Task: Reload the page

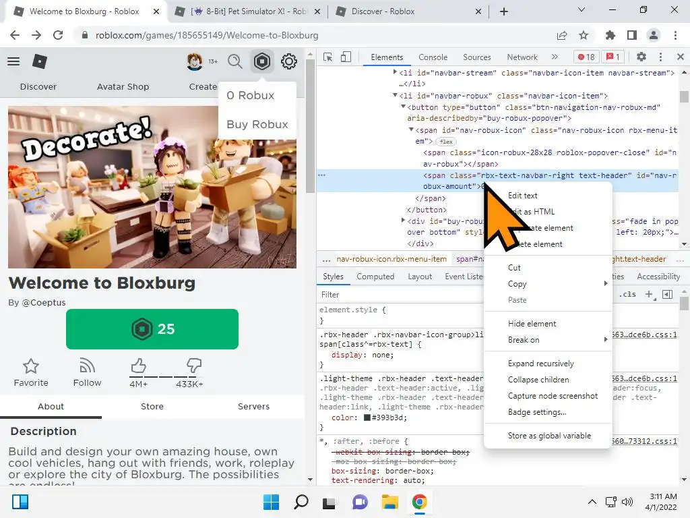Action: pos(58,35)
